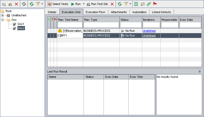204x117 pixels.
Task: Open the Run button dropdown arrow
Action: (84, 4)
